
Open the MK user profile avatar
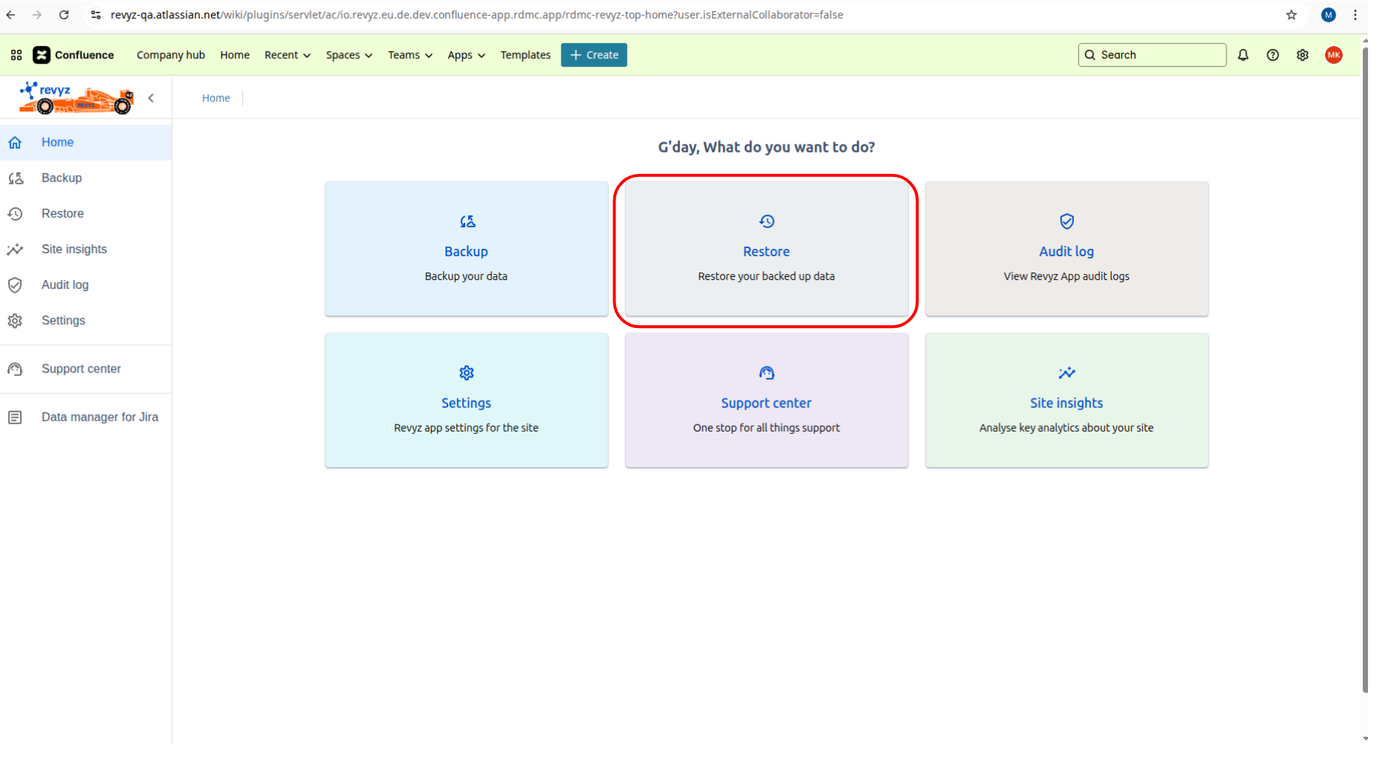1333,55
